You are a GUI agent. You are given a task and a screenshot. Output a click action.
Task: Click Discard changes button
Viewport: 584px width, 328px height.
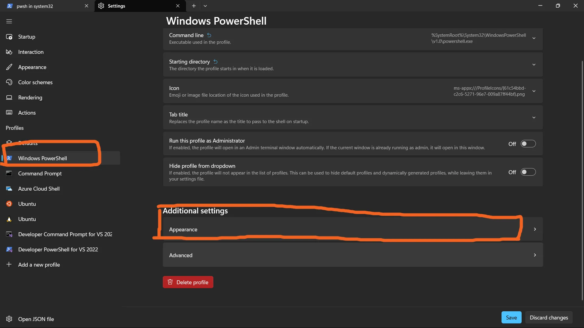coord(549,317)
